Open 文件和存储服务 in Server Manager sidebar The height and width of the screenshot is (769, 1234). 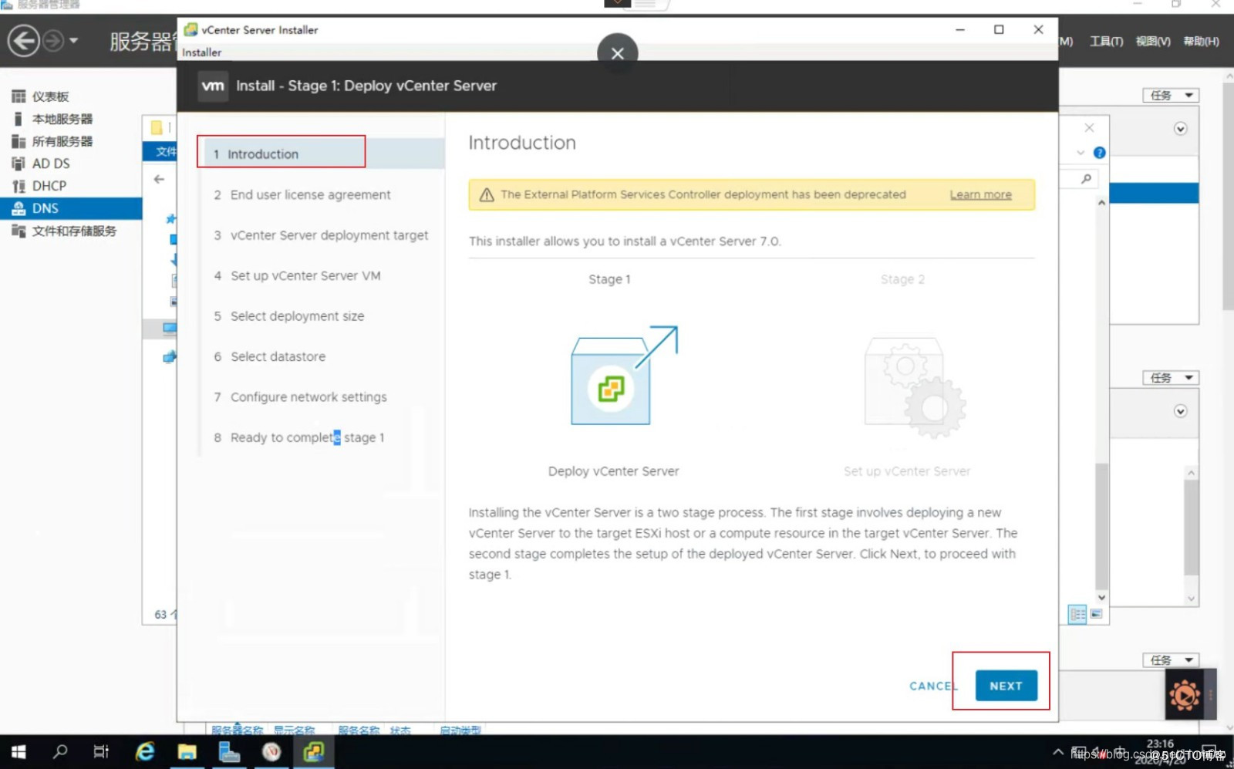point(73,231)
